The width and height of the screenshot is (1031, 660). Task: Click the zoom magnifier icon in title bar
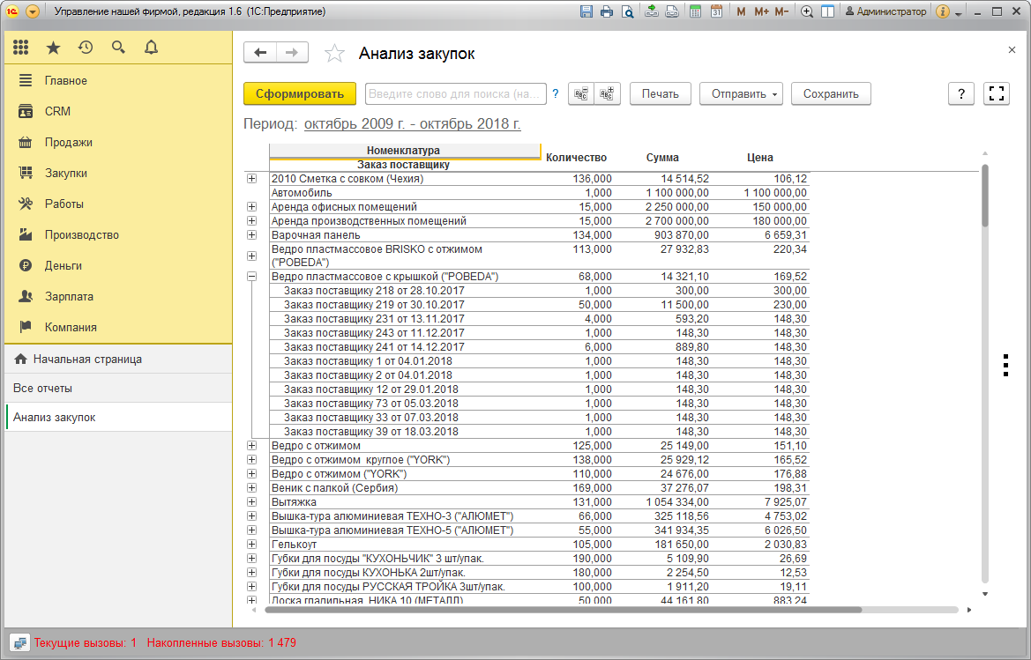coord(807,11)
